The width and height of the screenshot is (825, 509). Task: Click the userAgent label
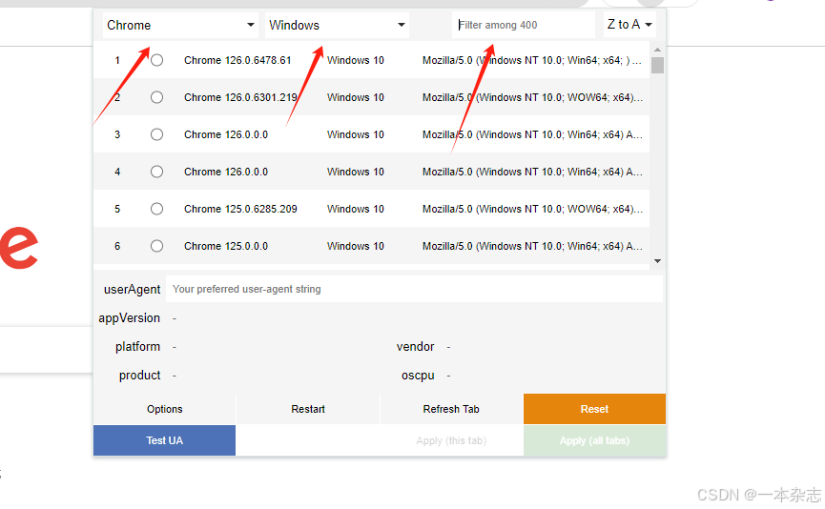coord(132,289)
